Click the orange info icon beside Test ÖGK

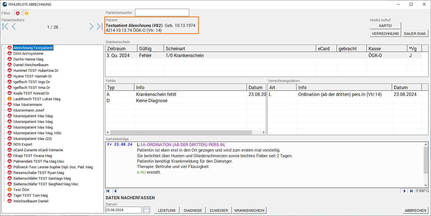pos(9,190)
